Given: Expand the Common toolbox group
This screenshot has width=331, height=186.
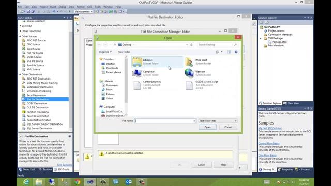Looking at the screenshot, I should point(20,26).
